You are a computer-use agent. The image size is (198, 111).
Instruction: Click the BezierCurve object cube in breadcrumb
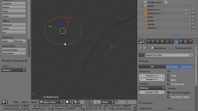153,48
